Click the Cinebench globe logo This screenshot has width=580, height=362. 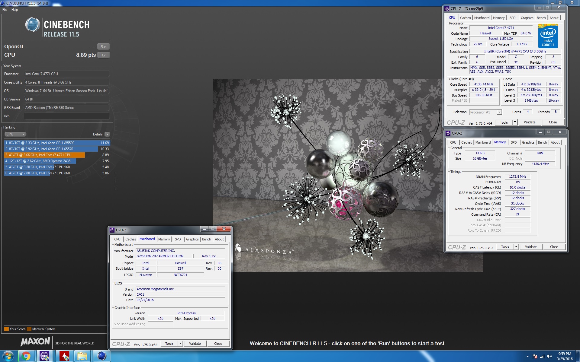click(x=33, y=25)
